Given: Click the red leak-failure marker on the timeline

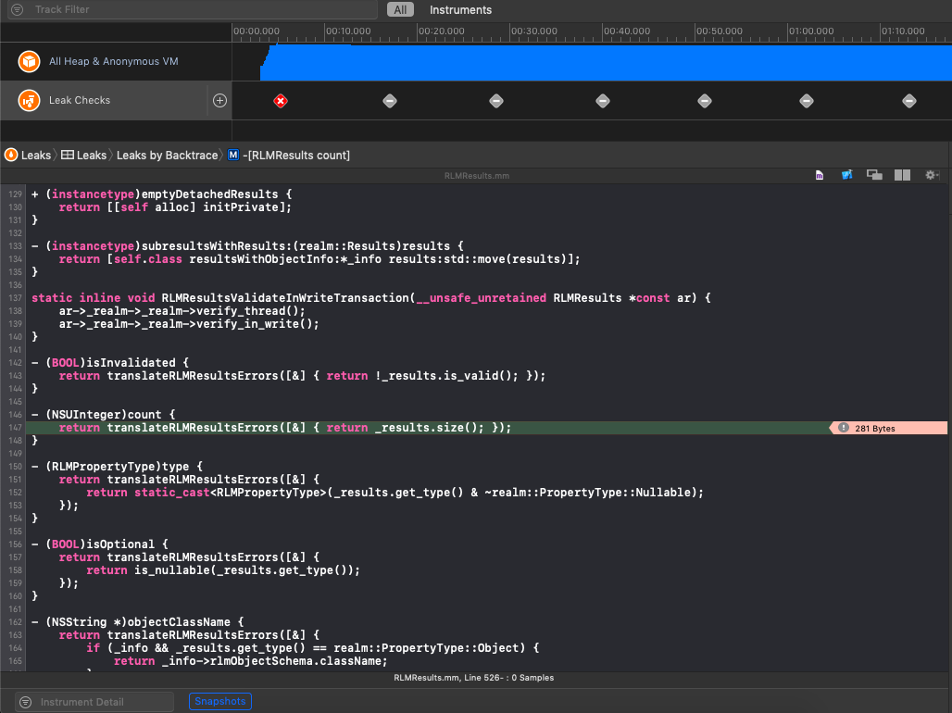Looking at the screenshot, I should [x=281, y=101].
